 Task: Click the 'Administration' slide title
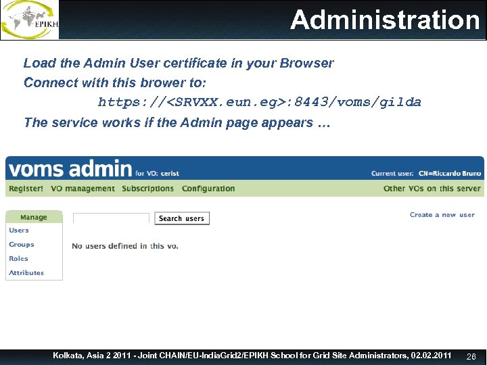click(x=385, y=20)
